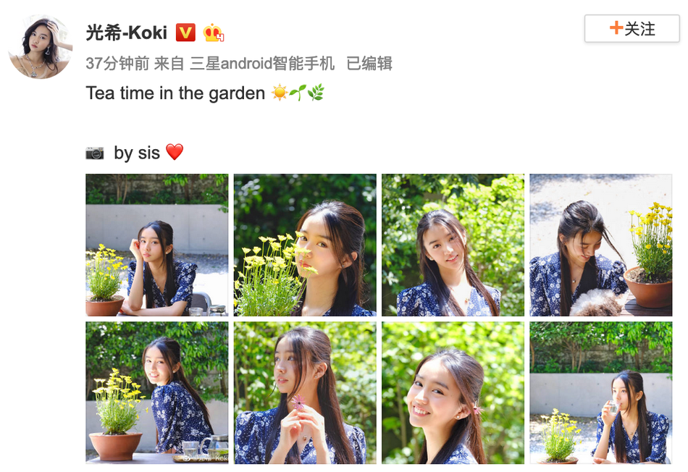The width and height of the screenshot is (688, 472).
Task: Open first photo with girl at table
Action: click(157, 245)
